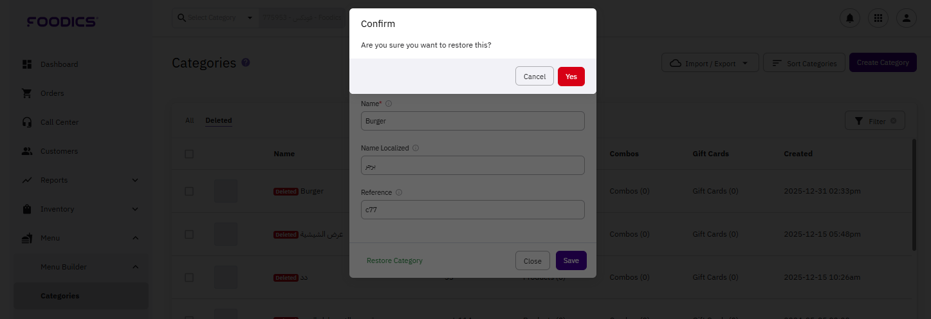This screenshot has height=319, width=931.
Task: Confirm restore by clicking Yes
Action: point(571,77)
